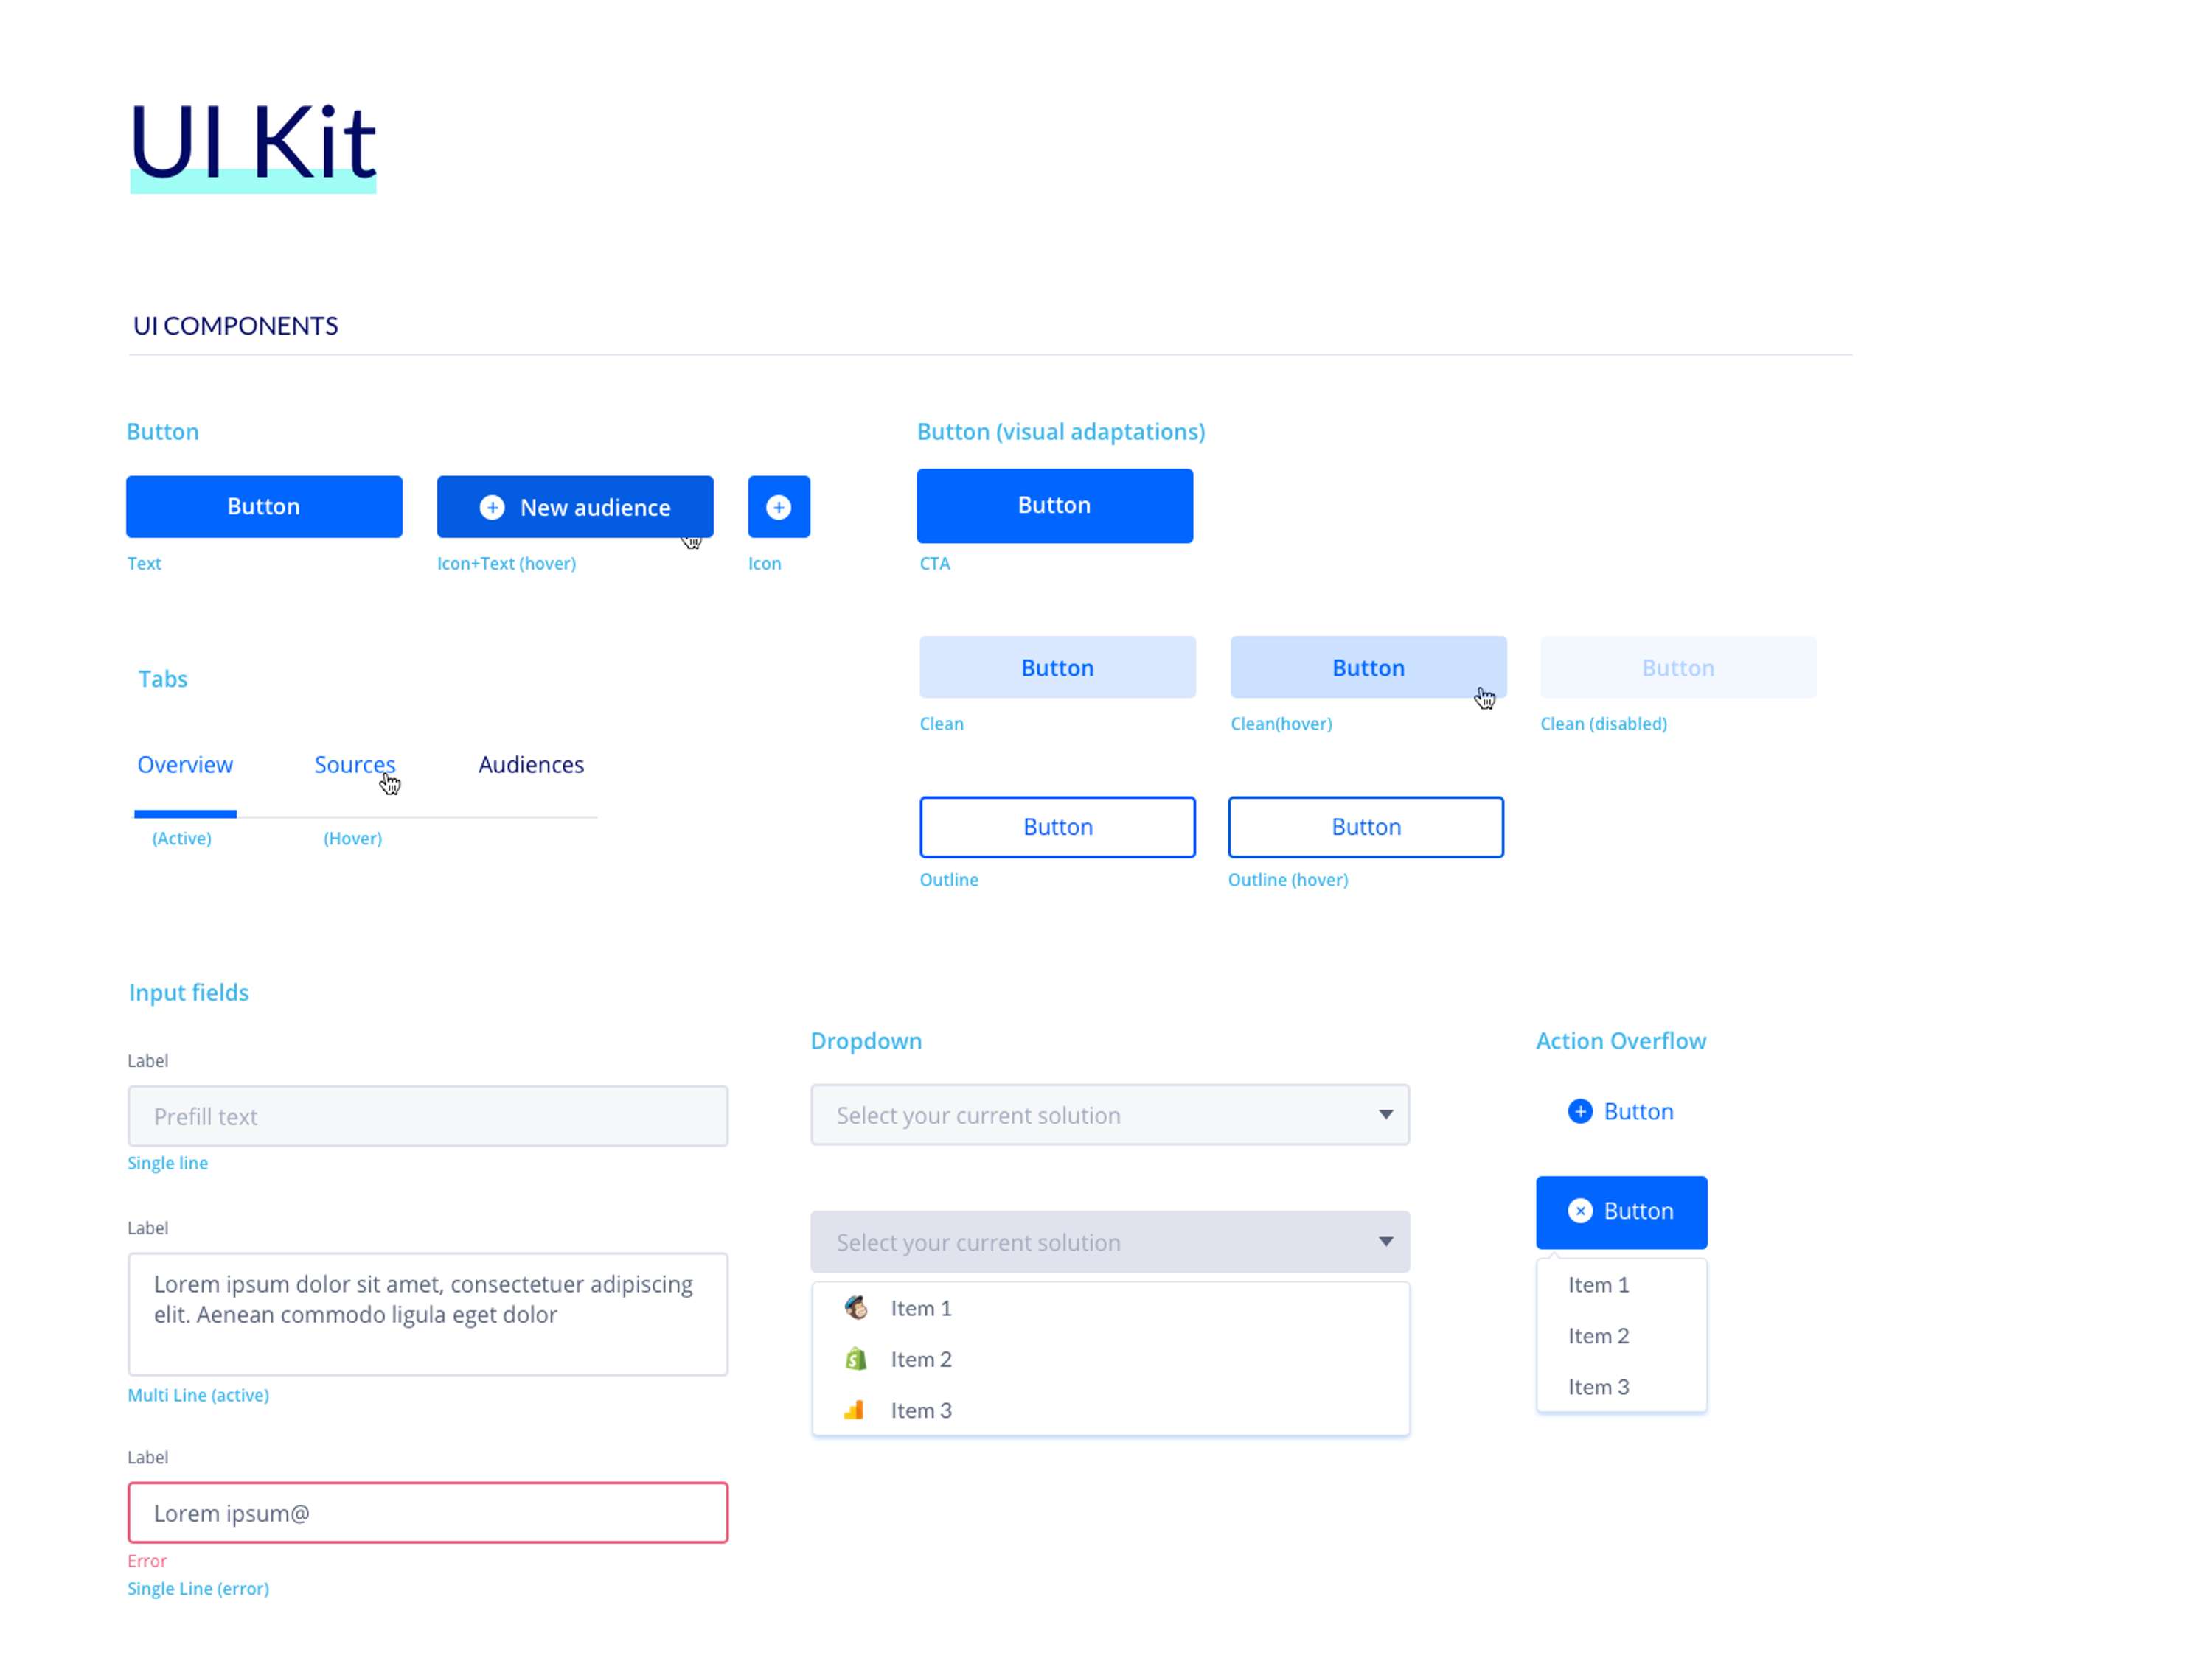Click the (Hover) caption under Sources
2212x1658 pixels.
coord(353,839)
